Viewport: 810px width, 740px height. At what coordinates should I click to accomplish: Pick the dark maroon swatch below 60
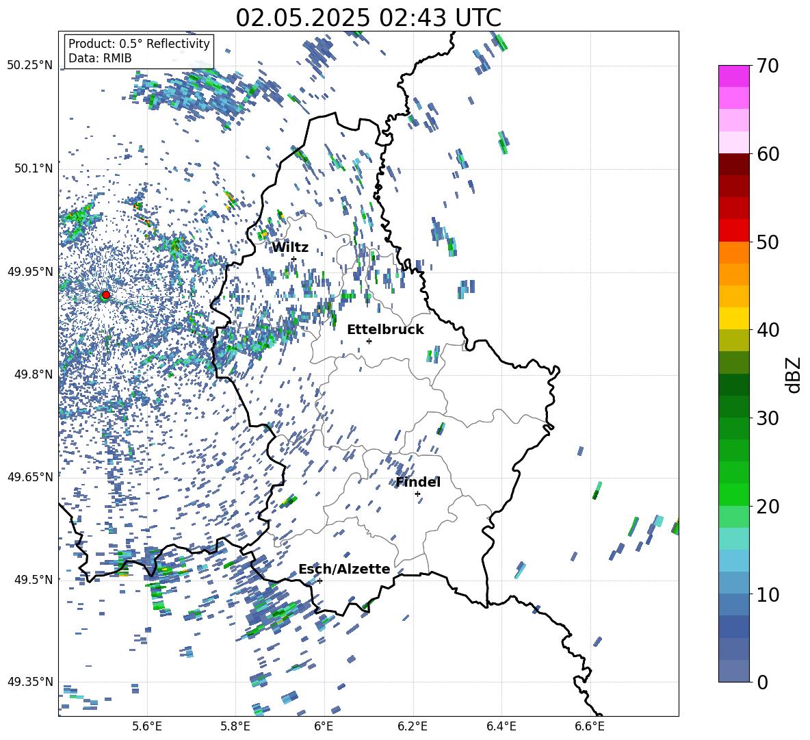coord(733,164)
